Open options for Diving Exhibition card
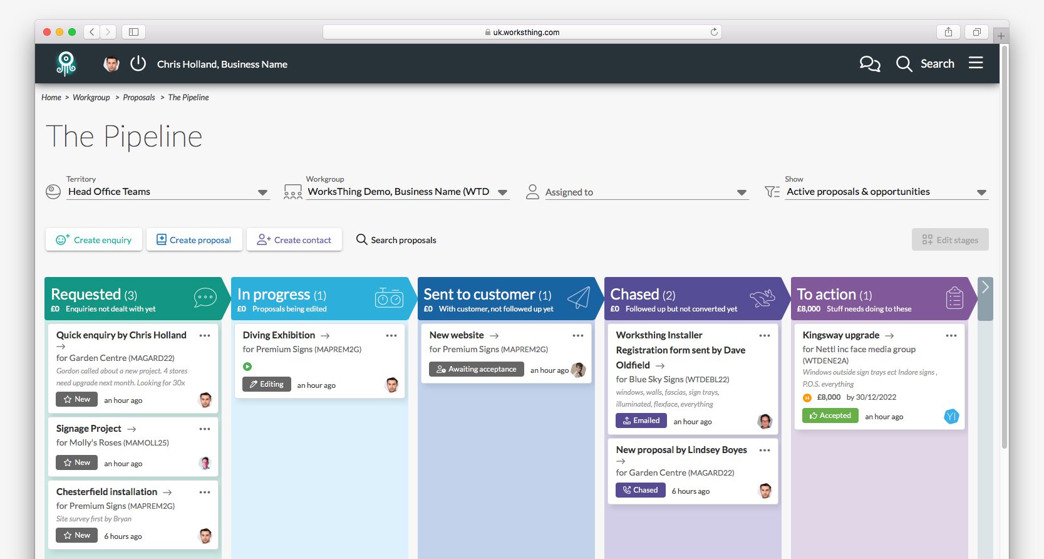The image size is (1044, 559). click(391, 336)
